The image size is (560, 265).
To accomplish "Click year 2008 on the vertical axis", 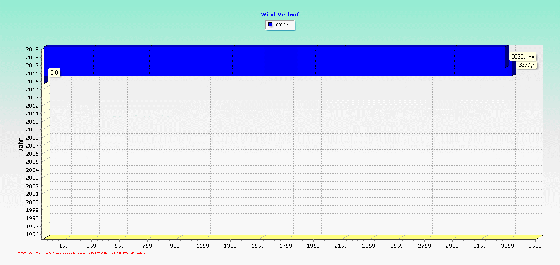I will pos(32,138).
